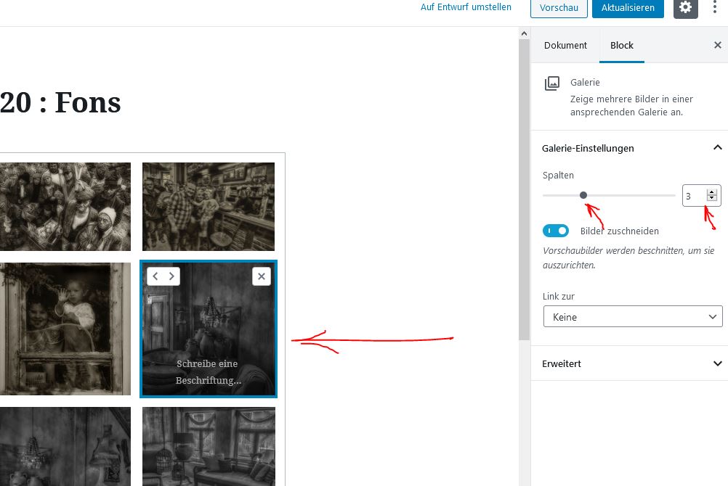This screenshot has width=728, height=486.
Task: Select the Block tab
Action: [621, 45]
